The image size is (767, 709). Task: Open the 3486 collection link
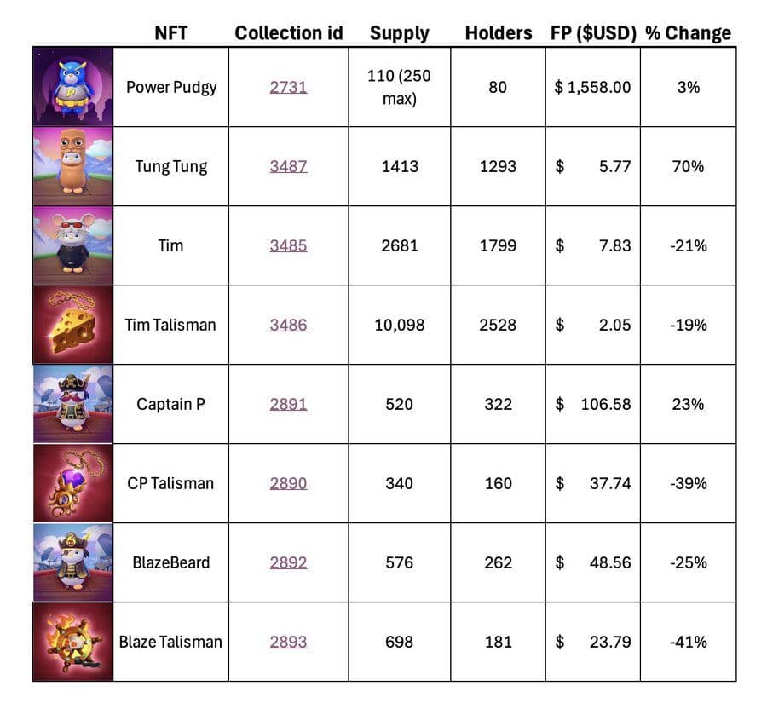pyautogui.click(x=288, y=325)
